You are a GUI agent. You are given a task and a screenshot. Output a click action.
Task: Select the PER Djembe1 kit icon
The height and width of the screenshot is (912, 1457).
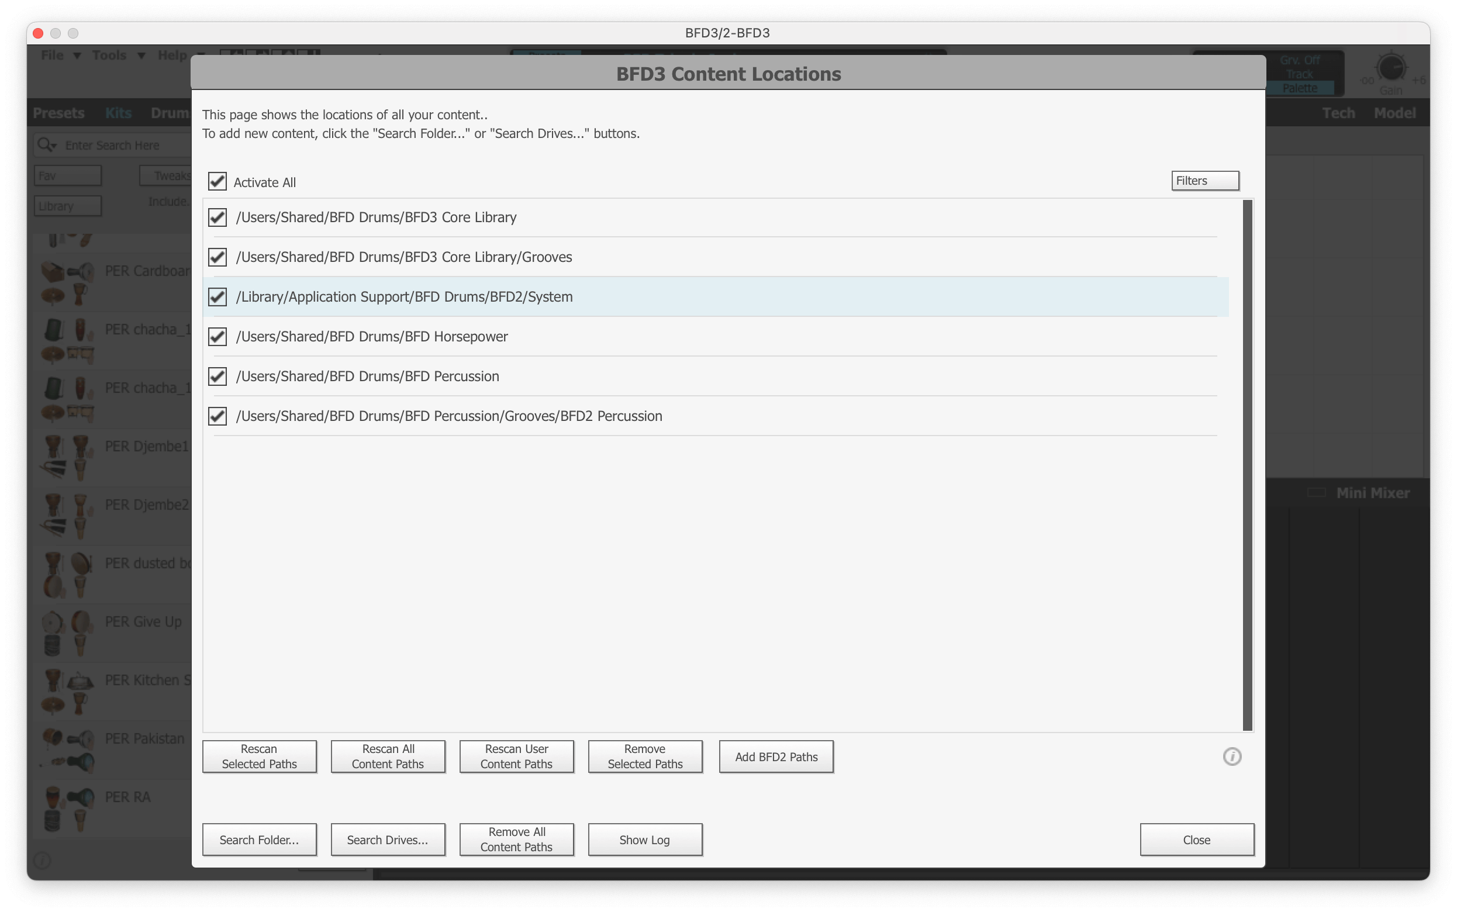[x=68, y=458]
